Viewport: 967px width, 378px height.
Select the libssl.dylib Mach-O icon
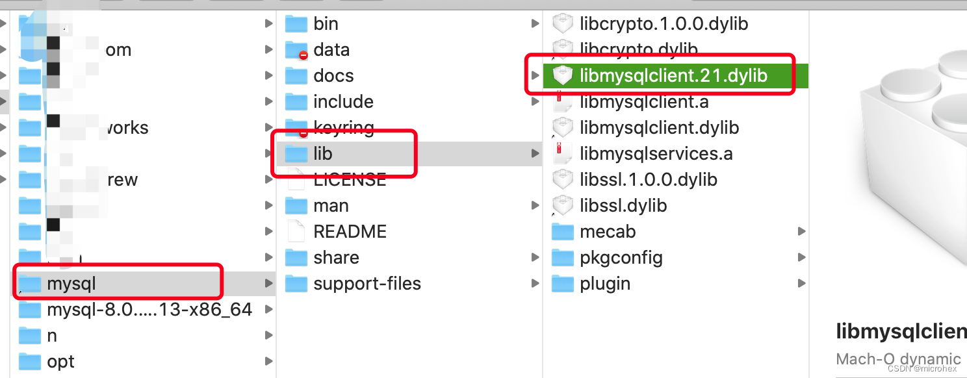click(562, 205)
